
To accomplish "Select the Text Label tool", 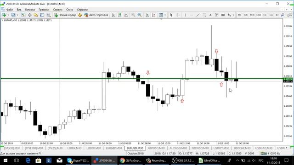I will (x=217, y=15).
